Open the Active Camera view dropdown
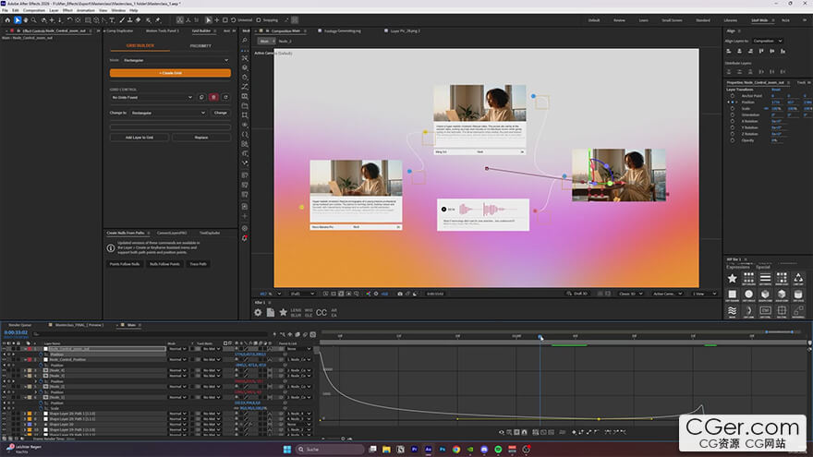The image size is (813, 457). pos(667,294)
